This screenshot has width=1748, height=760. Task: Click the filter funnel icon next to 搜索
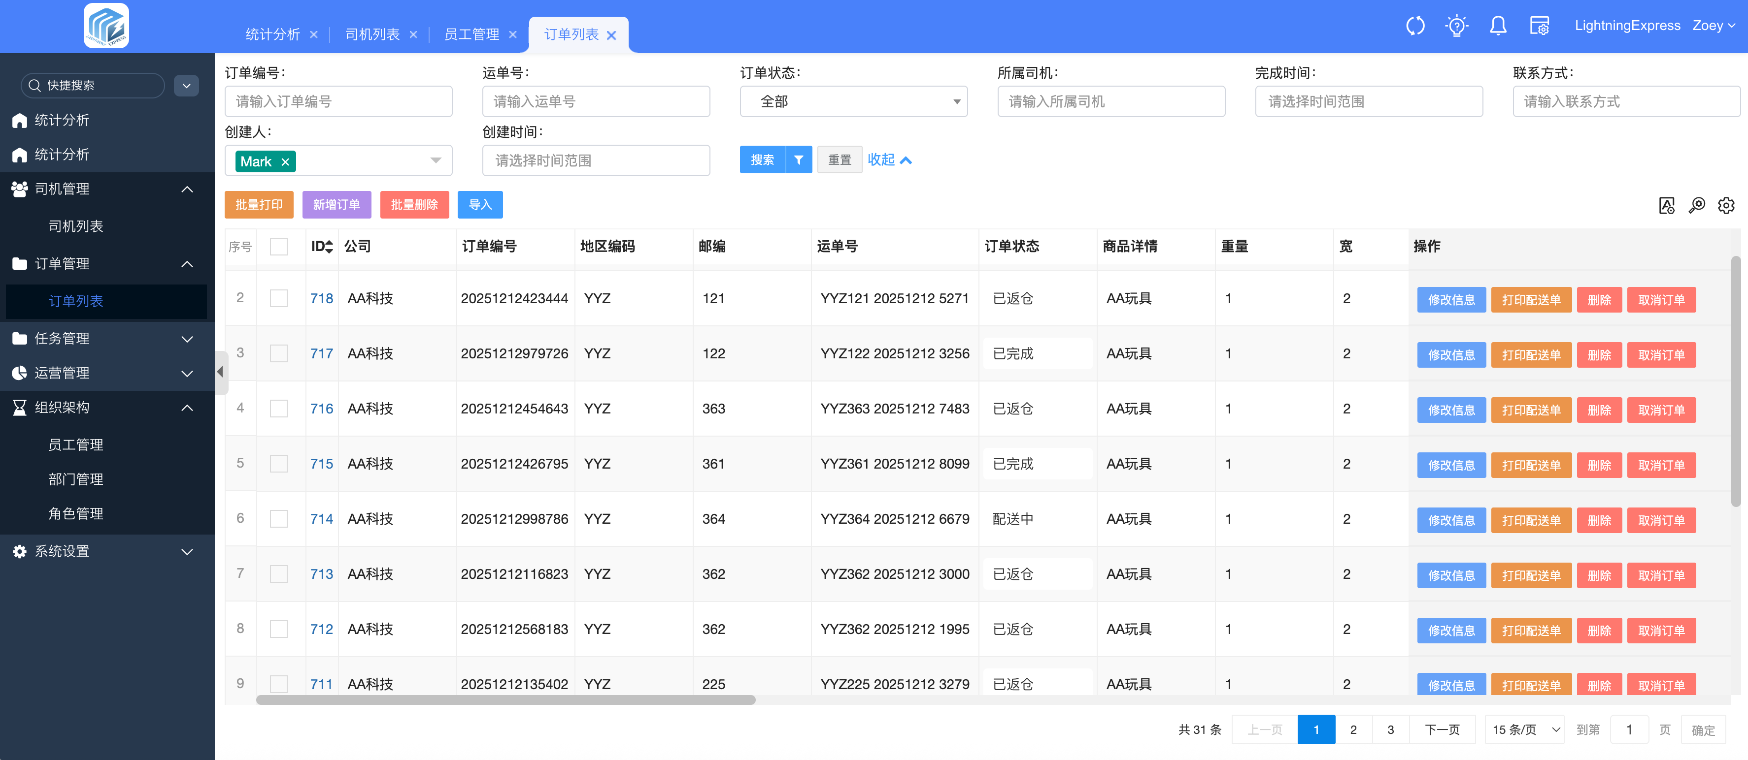point(799,160)
